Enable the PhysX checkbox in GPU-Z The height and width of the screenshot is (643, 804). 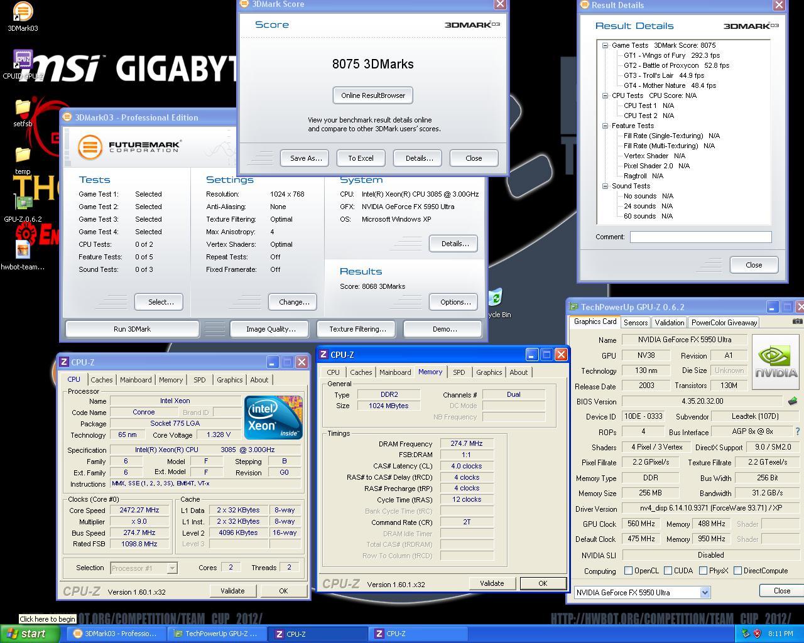point(703,571)
